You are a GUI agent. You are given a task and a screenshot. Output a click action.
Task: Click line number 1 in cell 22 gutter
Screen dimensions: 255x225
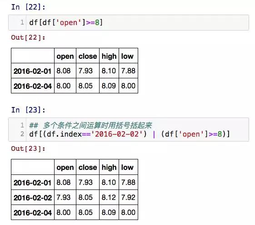click(x=22, y=22)
